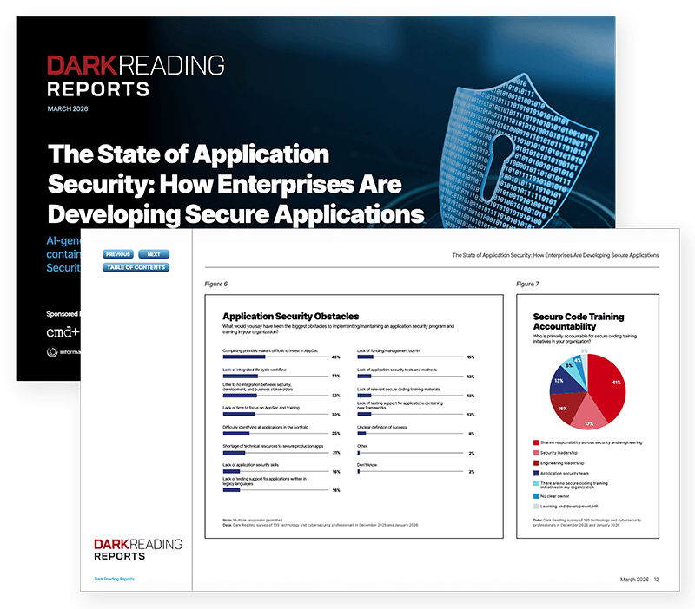
Task: Click the 16% pie chart slice
Action: click(x=566, y=406)
